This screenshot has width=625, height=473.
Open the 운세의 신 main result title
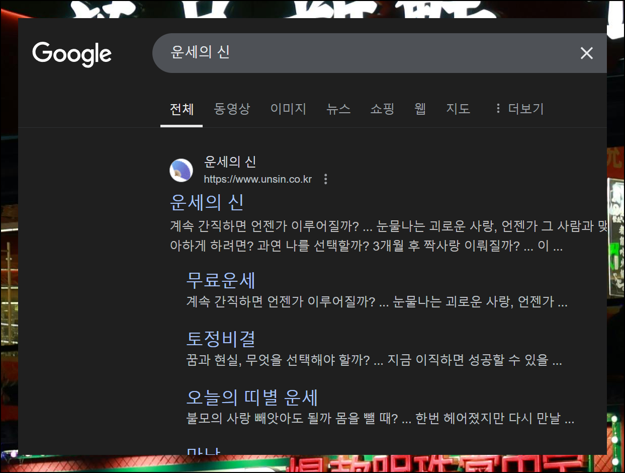pyautogui.click(x=207, y=202)
